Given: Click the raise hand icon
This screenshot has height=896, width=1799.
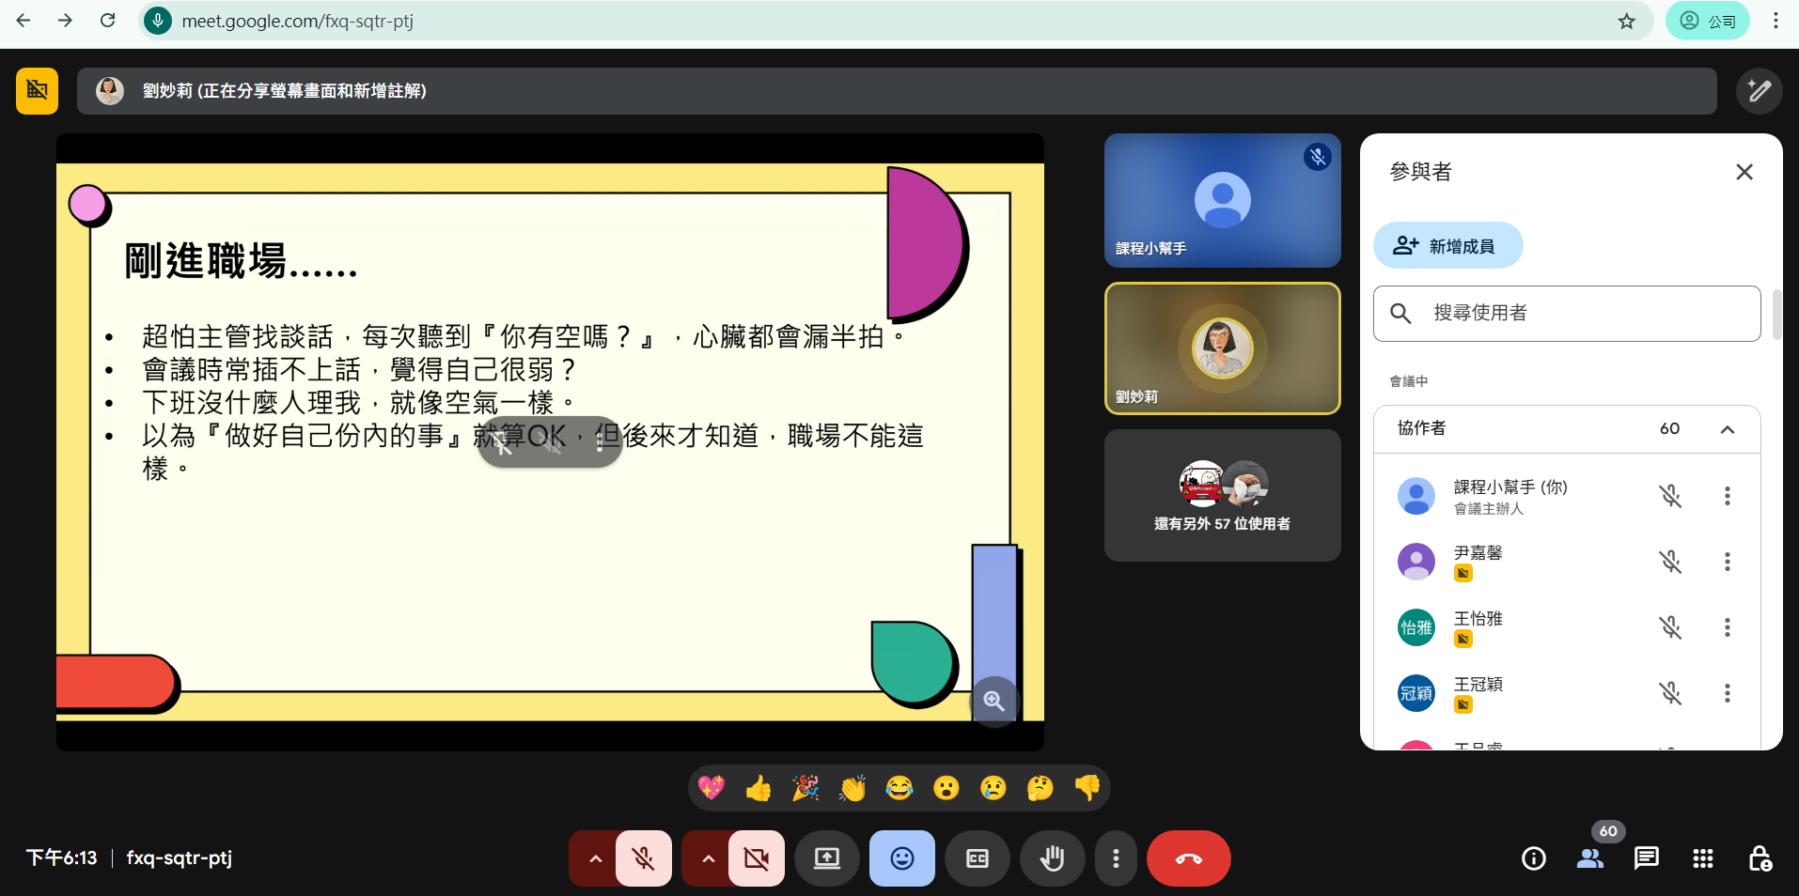Looking at the screenshot, I should click(1052, 858).
